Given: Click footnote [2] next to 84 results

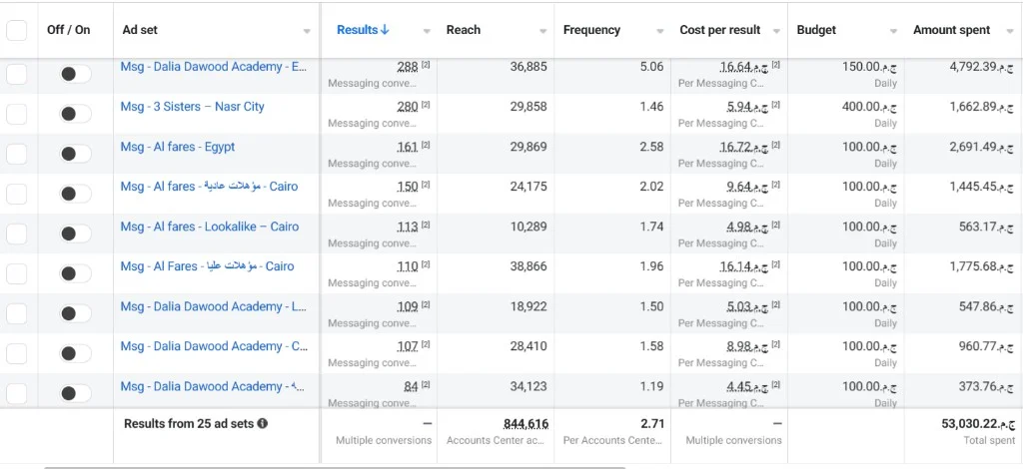Looking at the screenshot, I should pos(426,384).
